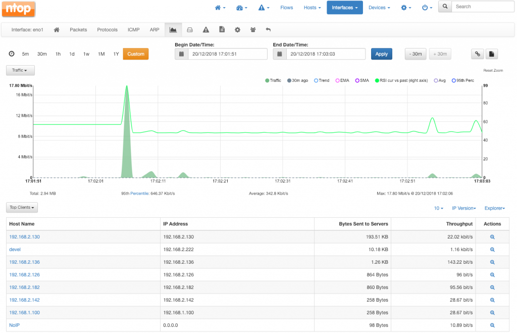The height and width of the screenshot is (333, 517).
Task: Open the users group icon tab
Action: [253, 30]
